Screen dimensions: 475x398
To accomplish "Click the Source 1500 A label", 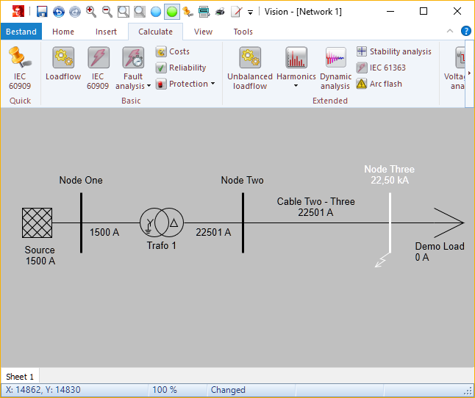I will [40, 256].
